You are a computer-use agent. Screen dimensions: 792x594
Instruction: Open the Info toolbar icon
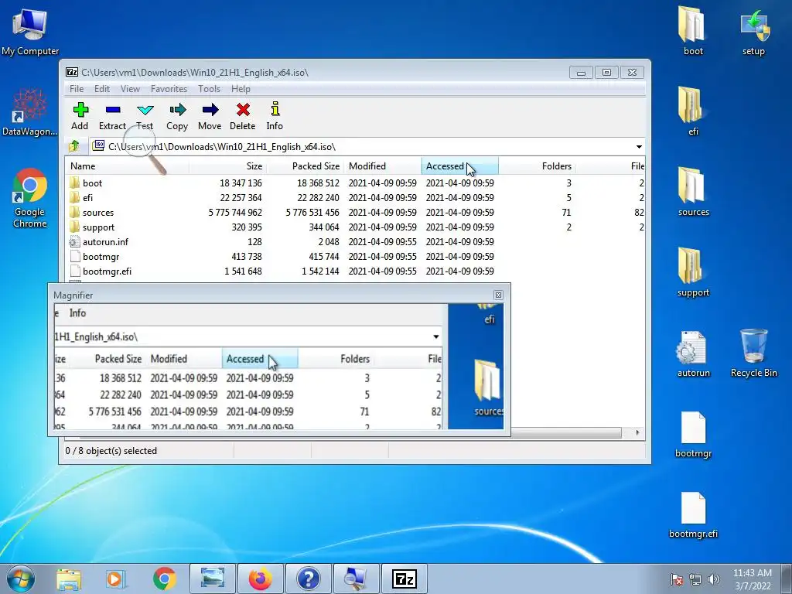coord(275,116)
